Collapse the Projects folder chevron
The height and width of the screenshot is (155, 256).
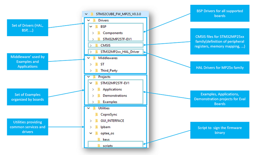click(x=89, y=77)
